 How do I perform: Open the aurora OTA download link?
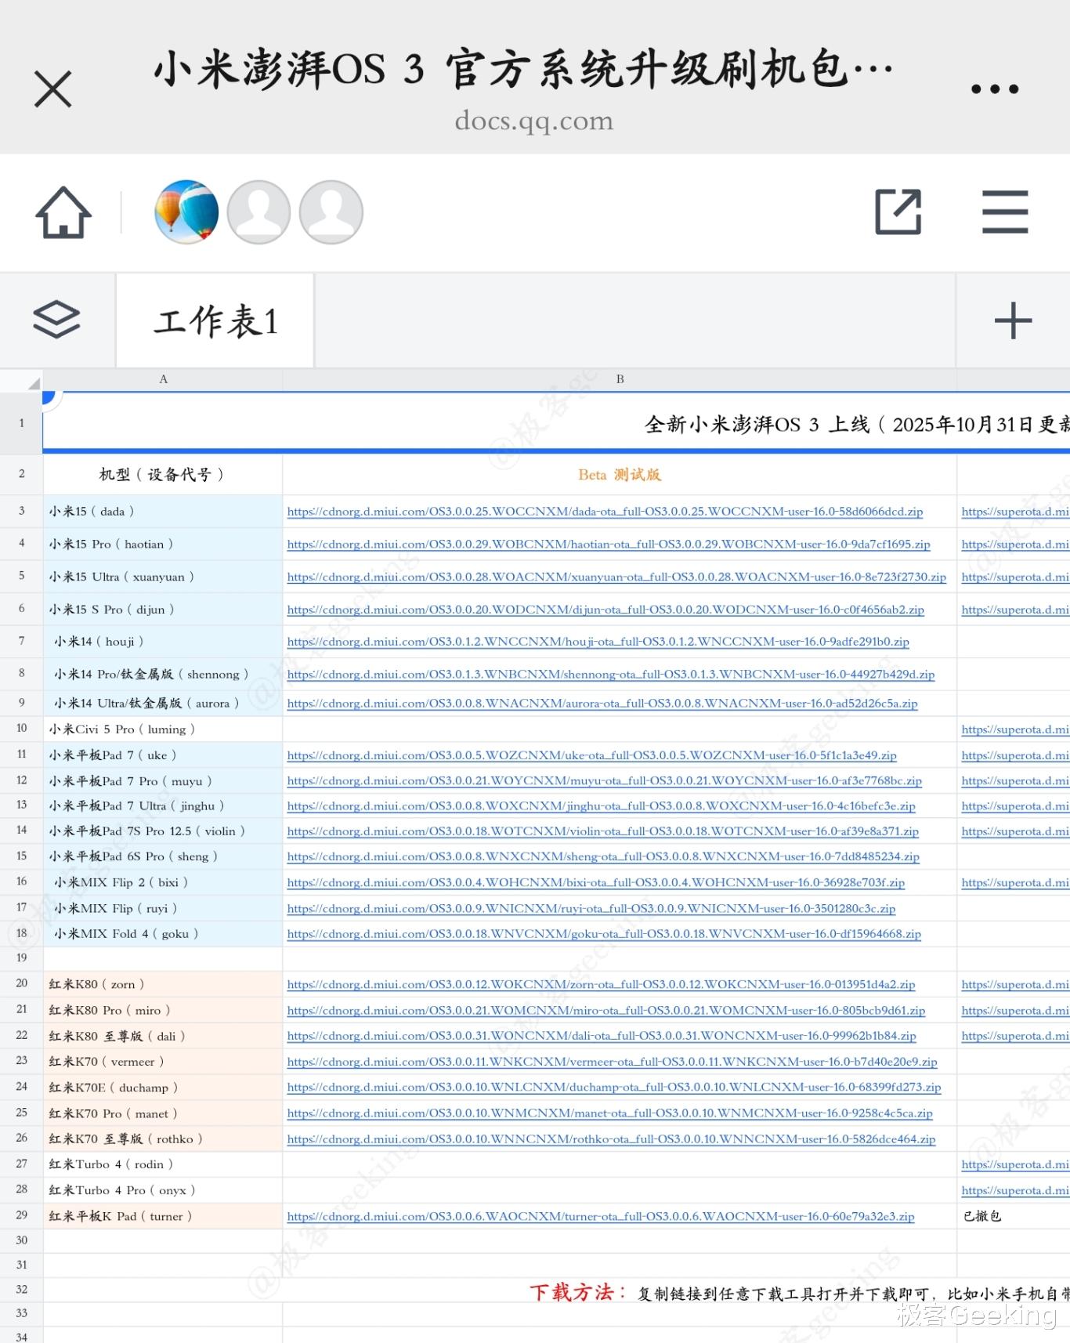point(602,704)
